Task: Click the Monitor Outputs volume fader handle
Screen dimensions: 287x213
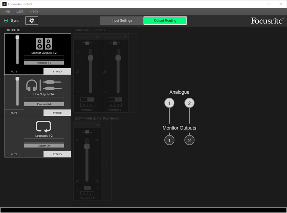Action: pyautogui.click(x=17, y=37)
